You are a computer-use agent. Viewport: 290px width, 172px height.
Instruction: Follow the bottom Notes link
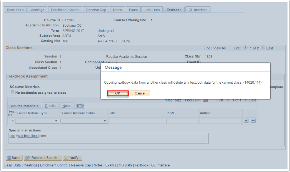pyautogui.click(x=98, y=165)
